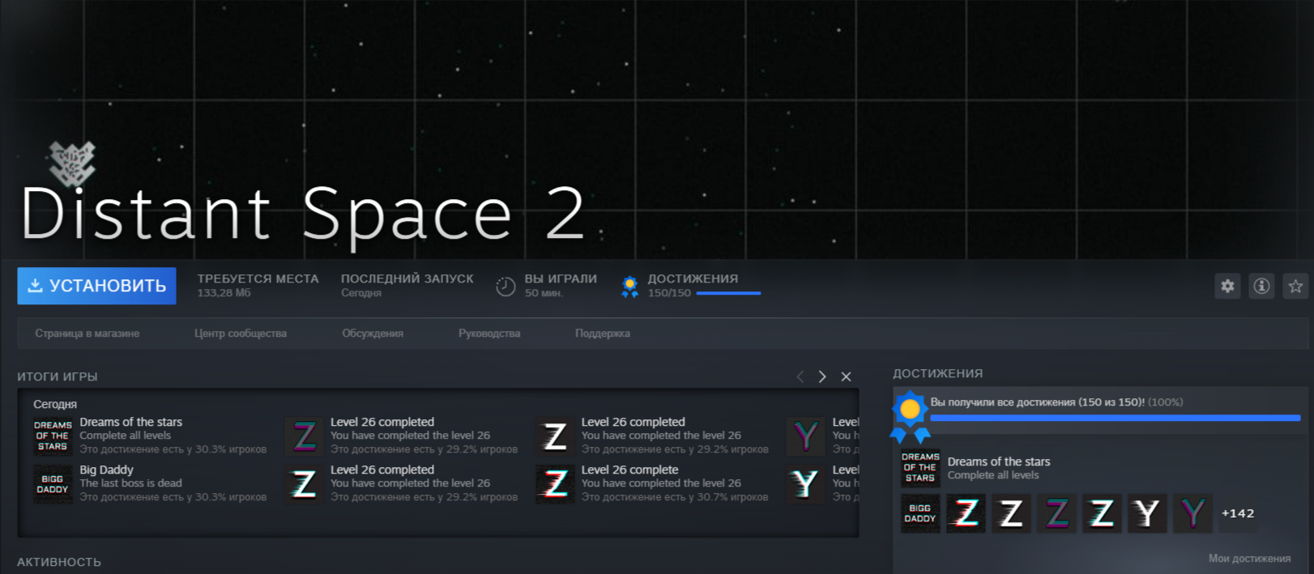1314x574 pixels.
Task: Click the 50 мин. playtime value
Action: point(544,293)
